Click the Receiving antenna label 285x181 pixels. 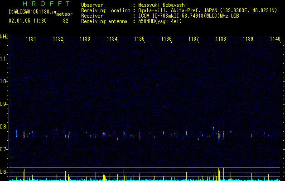click(104, 21)
